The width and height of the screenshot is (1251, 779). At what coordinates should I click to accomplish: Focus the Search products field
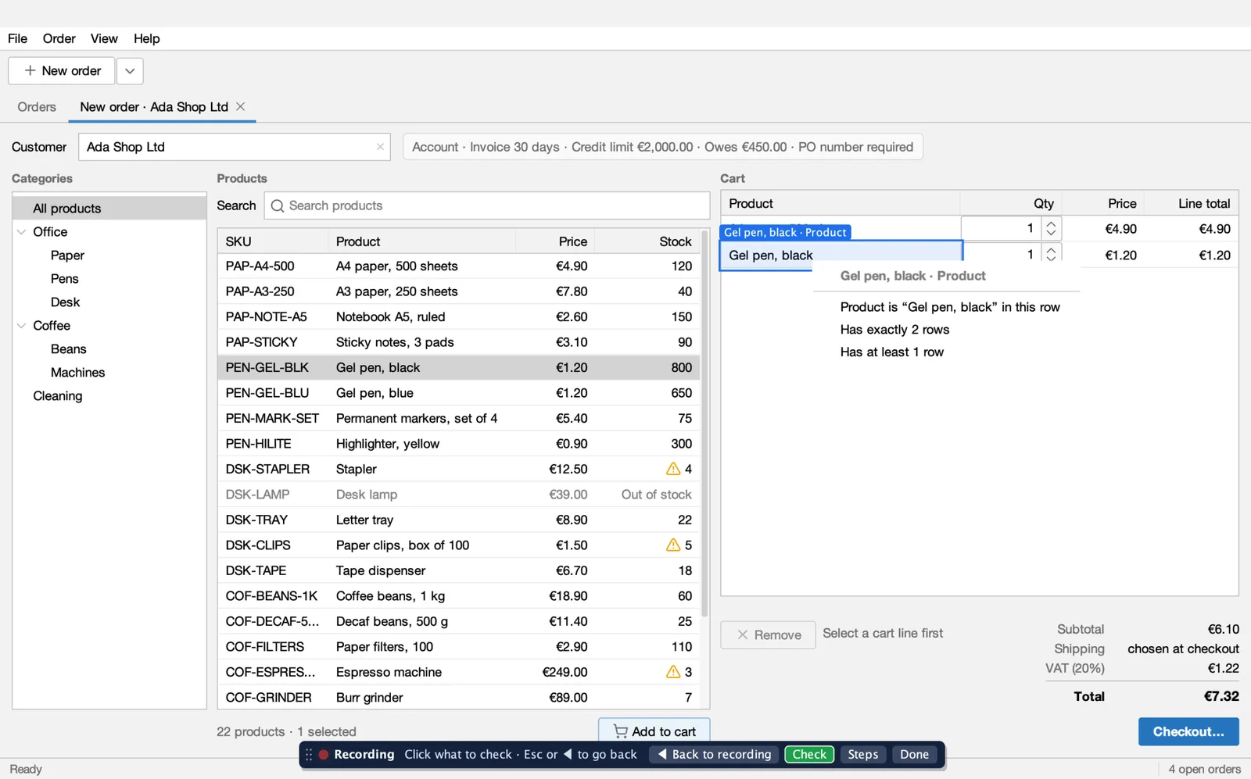point(486,205)
